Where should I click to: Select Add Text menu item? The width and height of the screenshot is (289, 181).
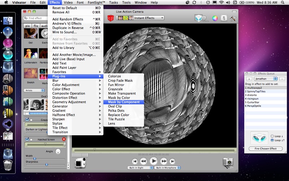point(76,63)
